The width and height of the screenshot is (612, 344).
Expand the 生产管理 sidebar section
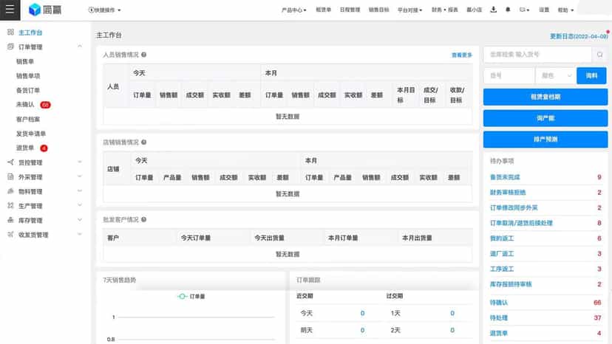point(80,205)
